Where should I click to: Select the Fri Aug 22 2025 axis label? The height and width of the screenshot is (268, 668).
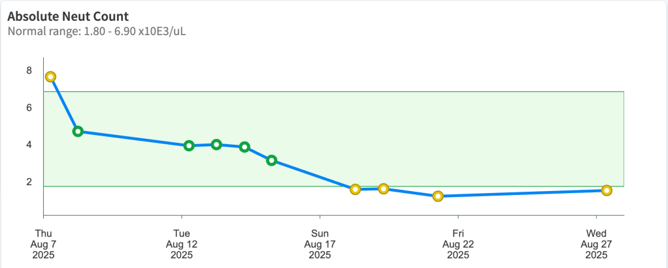(x=458, y=244)
